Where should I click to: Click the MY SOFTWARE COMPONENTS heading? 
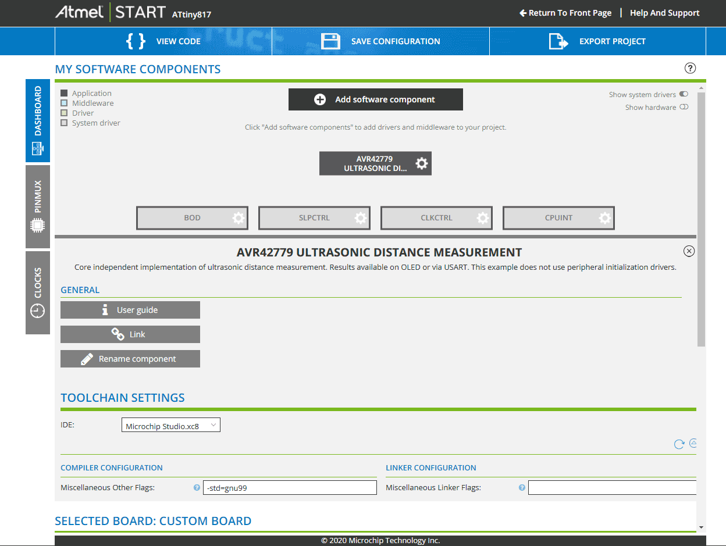coord(138,69)
